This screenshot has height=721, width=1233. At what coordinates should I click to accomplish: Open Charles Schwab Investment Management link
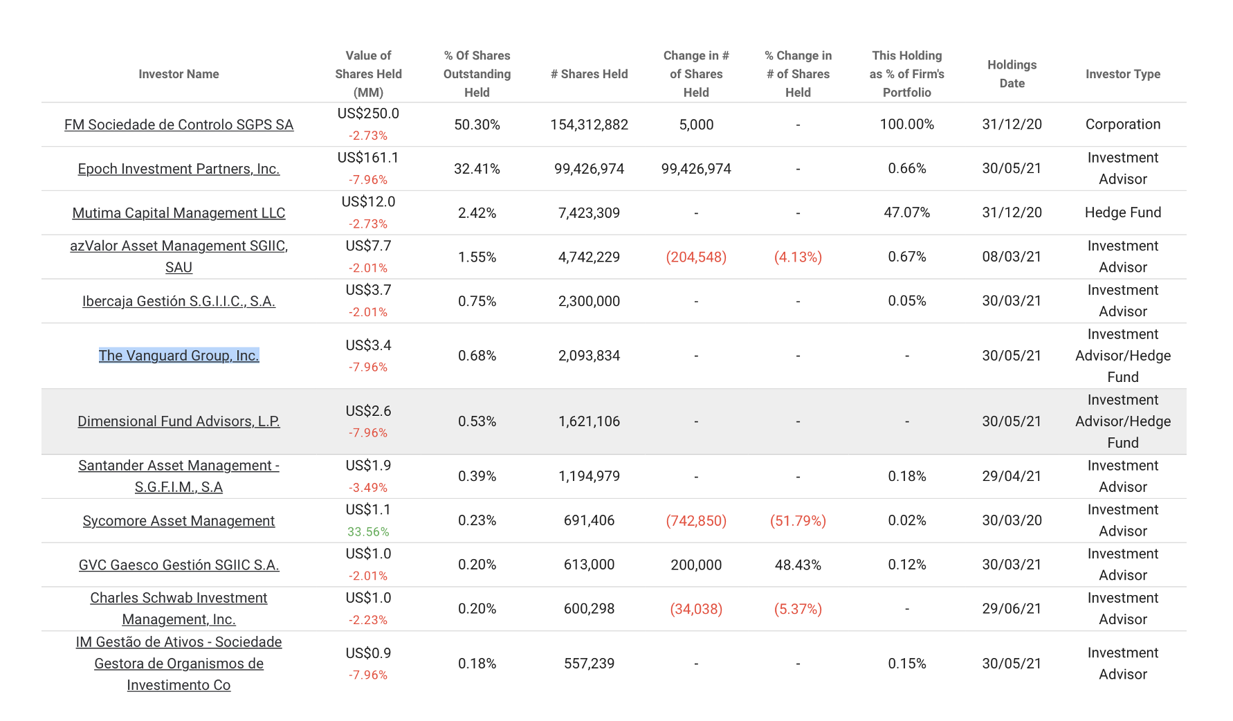(x=179, y=598)
